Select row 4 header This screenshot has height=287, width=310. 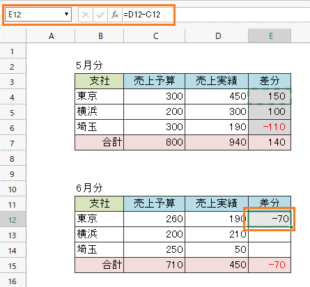(x=13, y=98)
